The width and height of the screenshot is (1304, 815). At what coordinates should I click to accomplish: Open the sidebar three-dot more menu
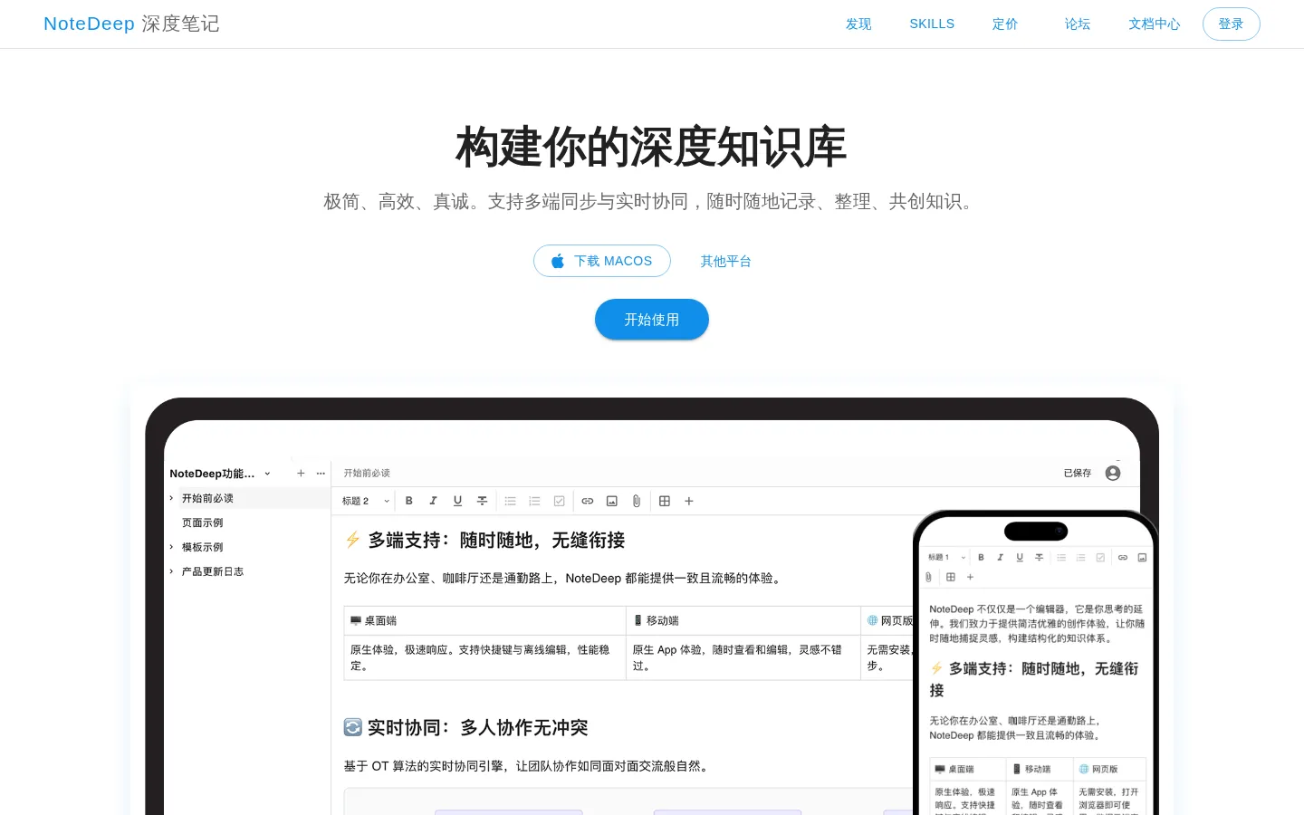[321, 474]
